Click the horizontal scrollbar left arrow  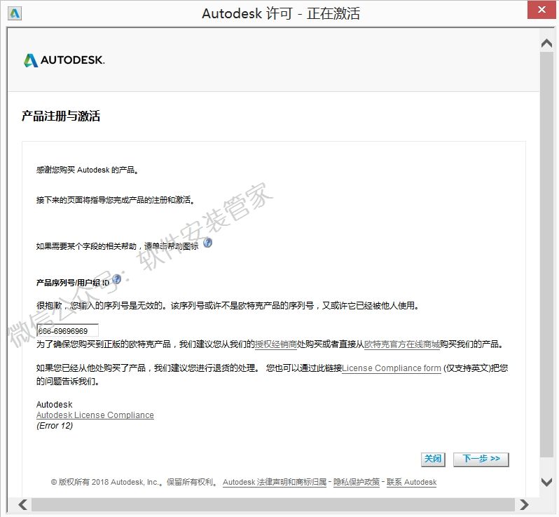[x=22, y=504]
